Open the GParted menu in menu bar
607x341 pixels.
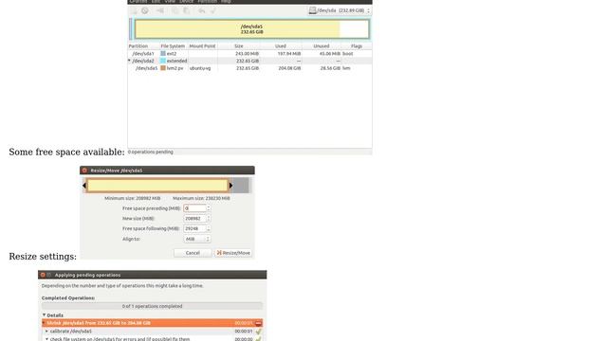[x=138, y=2]
